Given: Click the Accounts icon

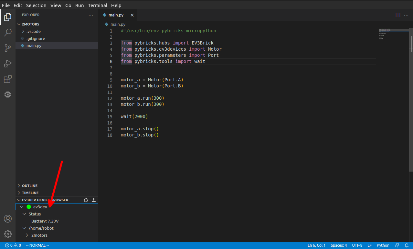Looking at the screenshot, I should 8,219.
